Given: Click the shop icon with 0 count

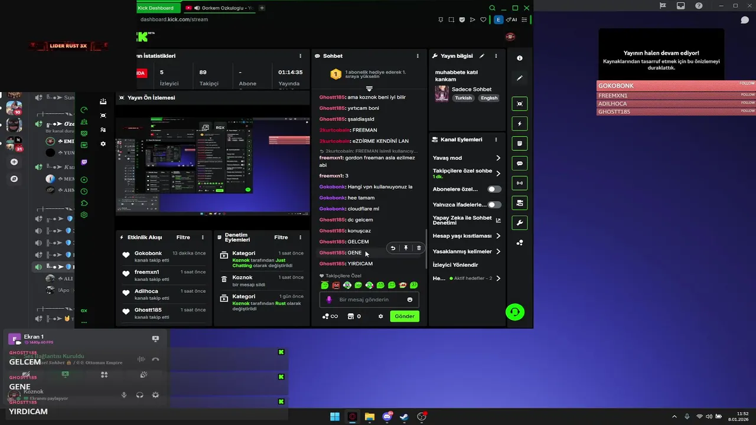Looking at the screenshot, I should 354,316.
